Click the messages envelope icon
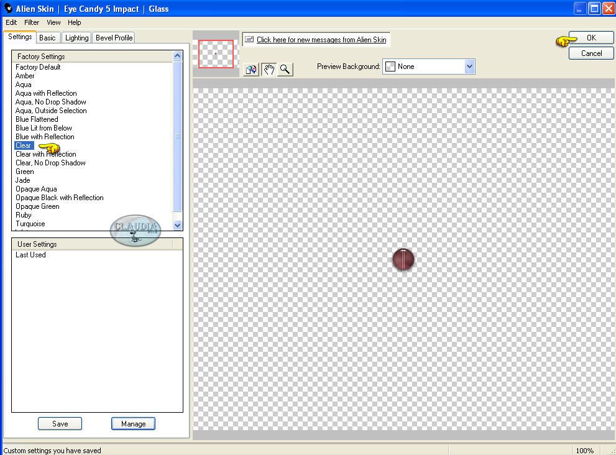This screenshot has width=616, height=455. point(249,39)
